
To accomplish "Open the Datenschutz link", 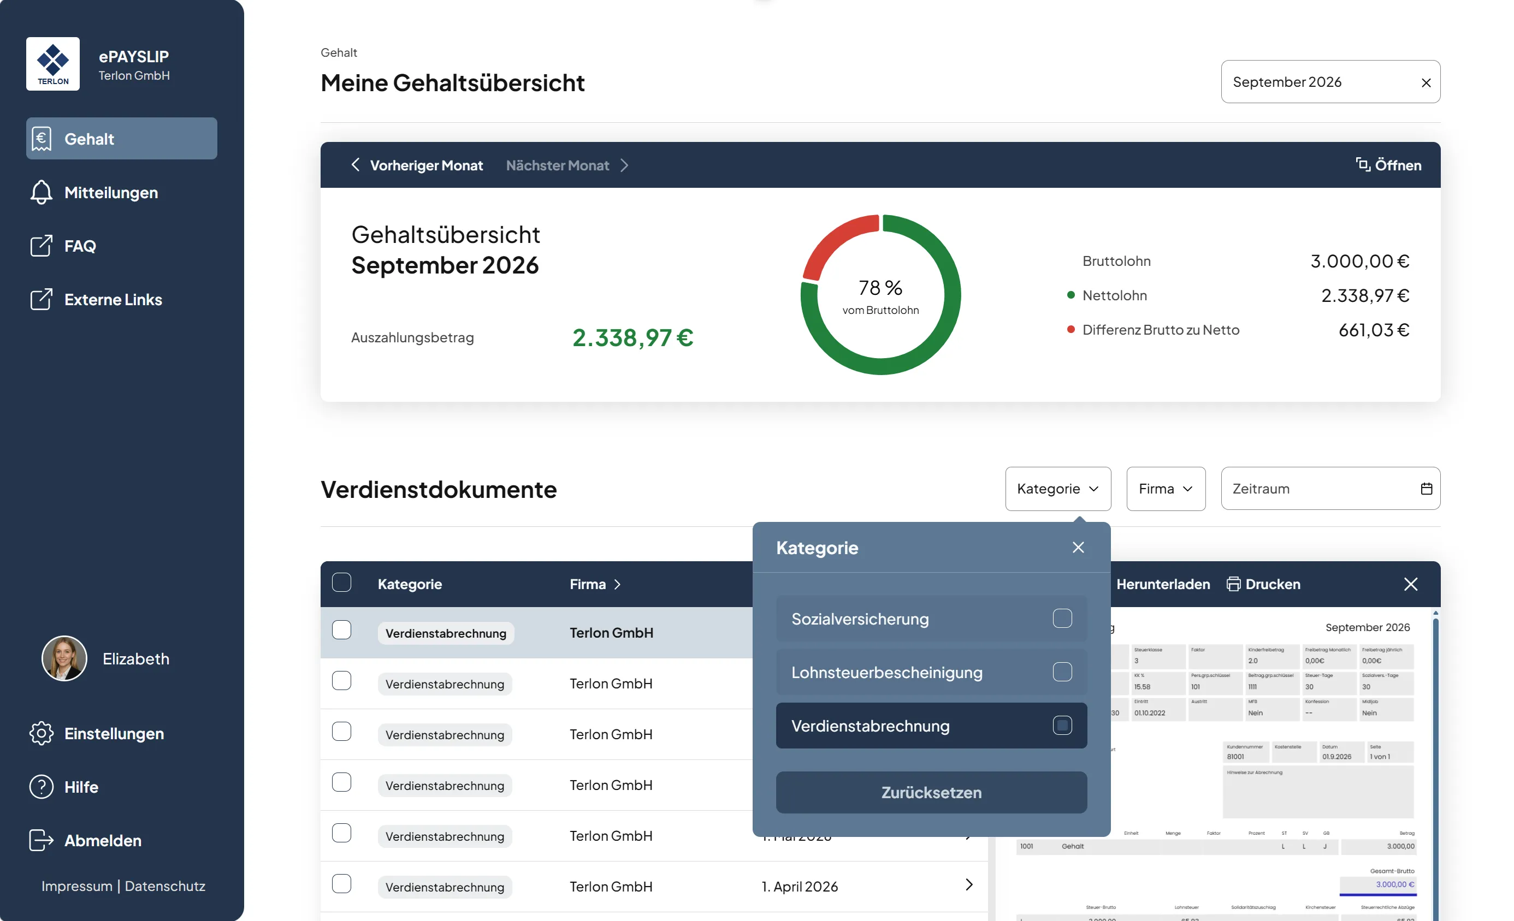I will click(165, 886).
